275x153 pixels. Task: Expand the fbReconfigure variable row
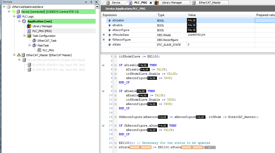(x=104, y=40)
